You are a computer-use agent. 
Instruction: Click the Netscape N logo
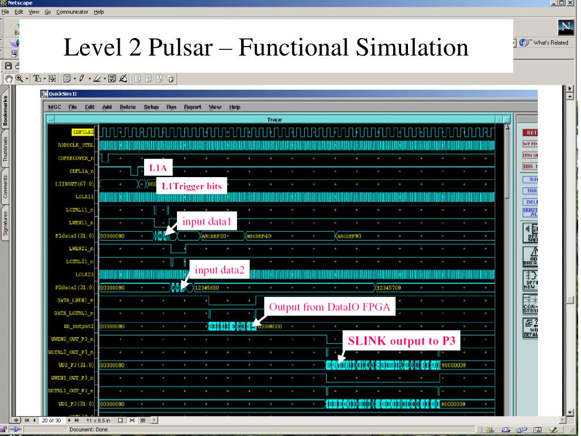[x=566, y=27]
